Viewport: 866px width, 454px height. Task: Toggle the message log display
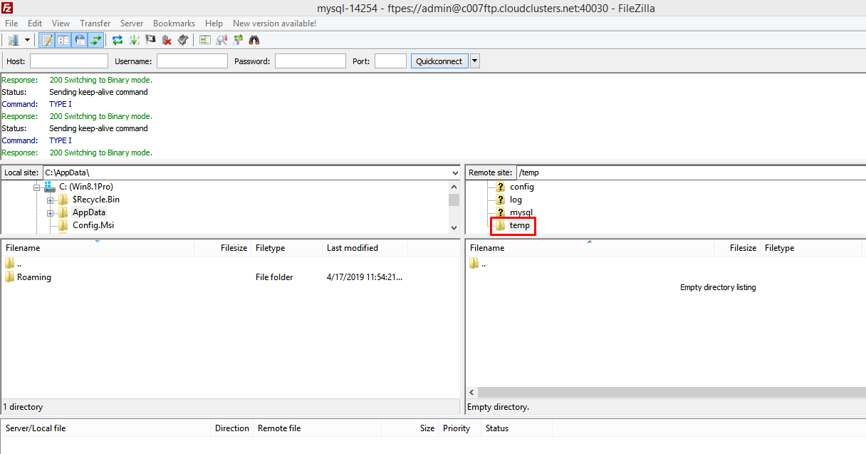(x=47, y=40)
